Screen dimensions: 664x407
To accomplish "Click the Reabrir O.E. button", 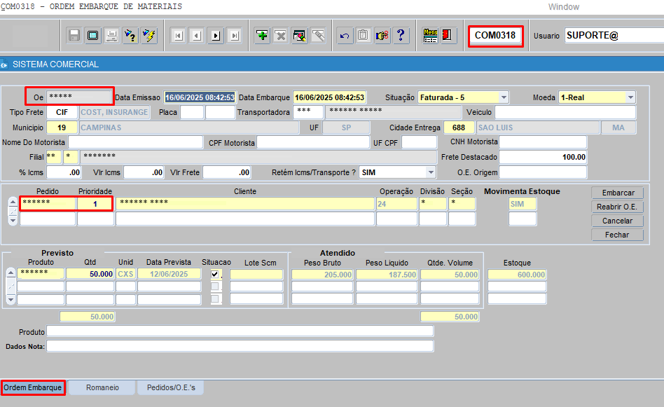I will (x=616, y=207).
